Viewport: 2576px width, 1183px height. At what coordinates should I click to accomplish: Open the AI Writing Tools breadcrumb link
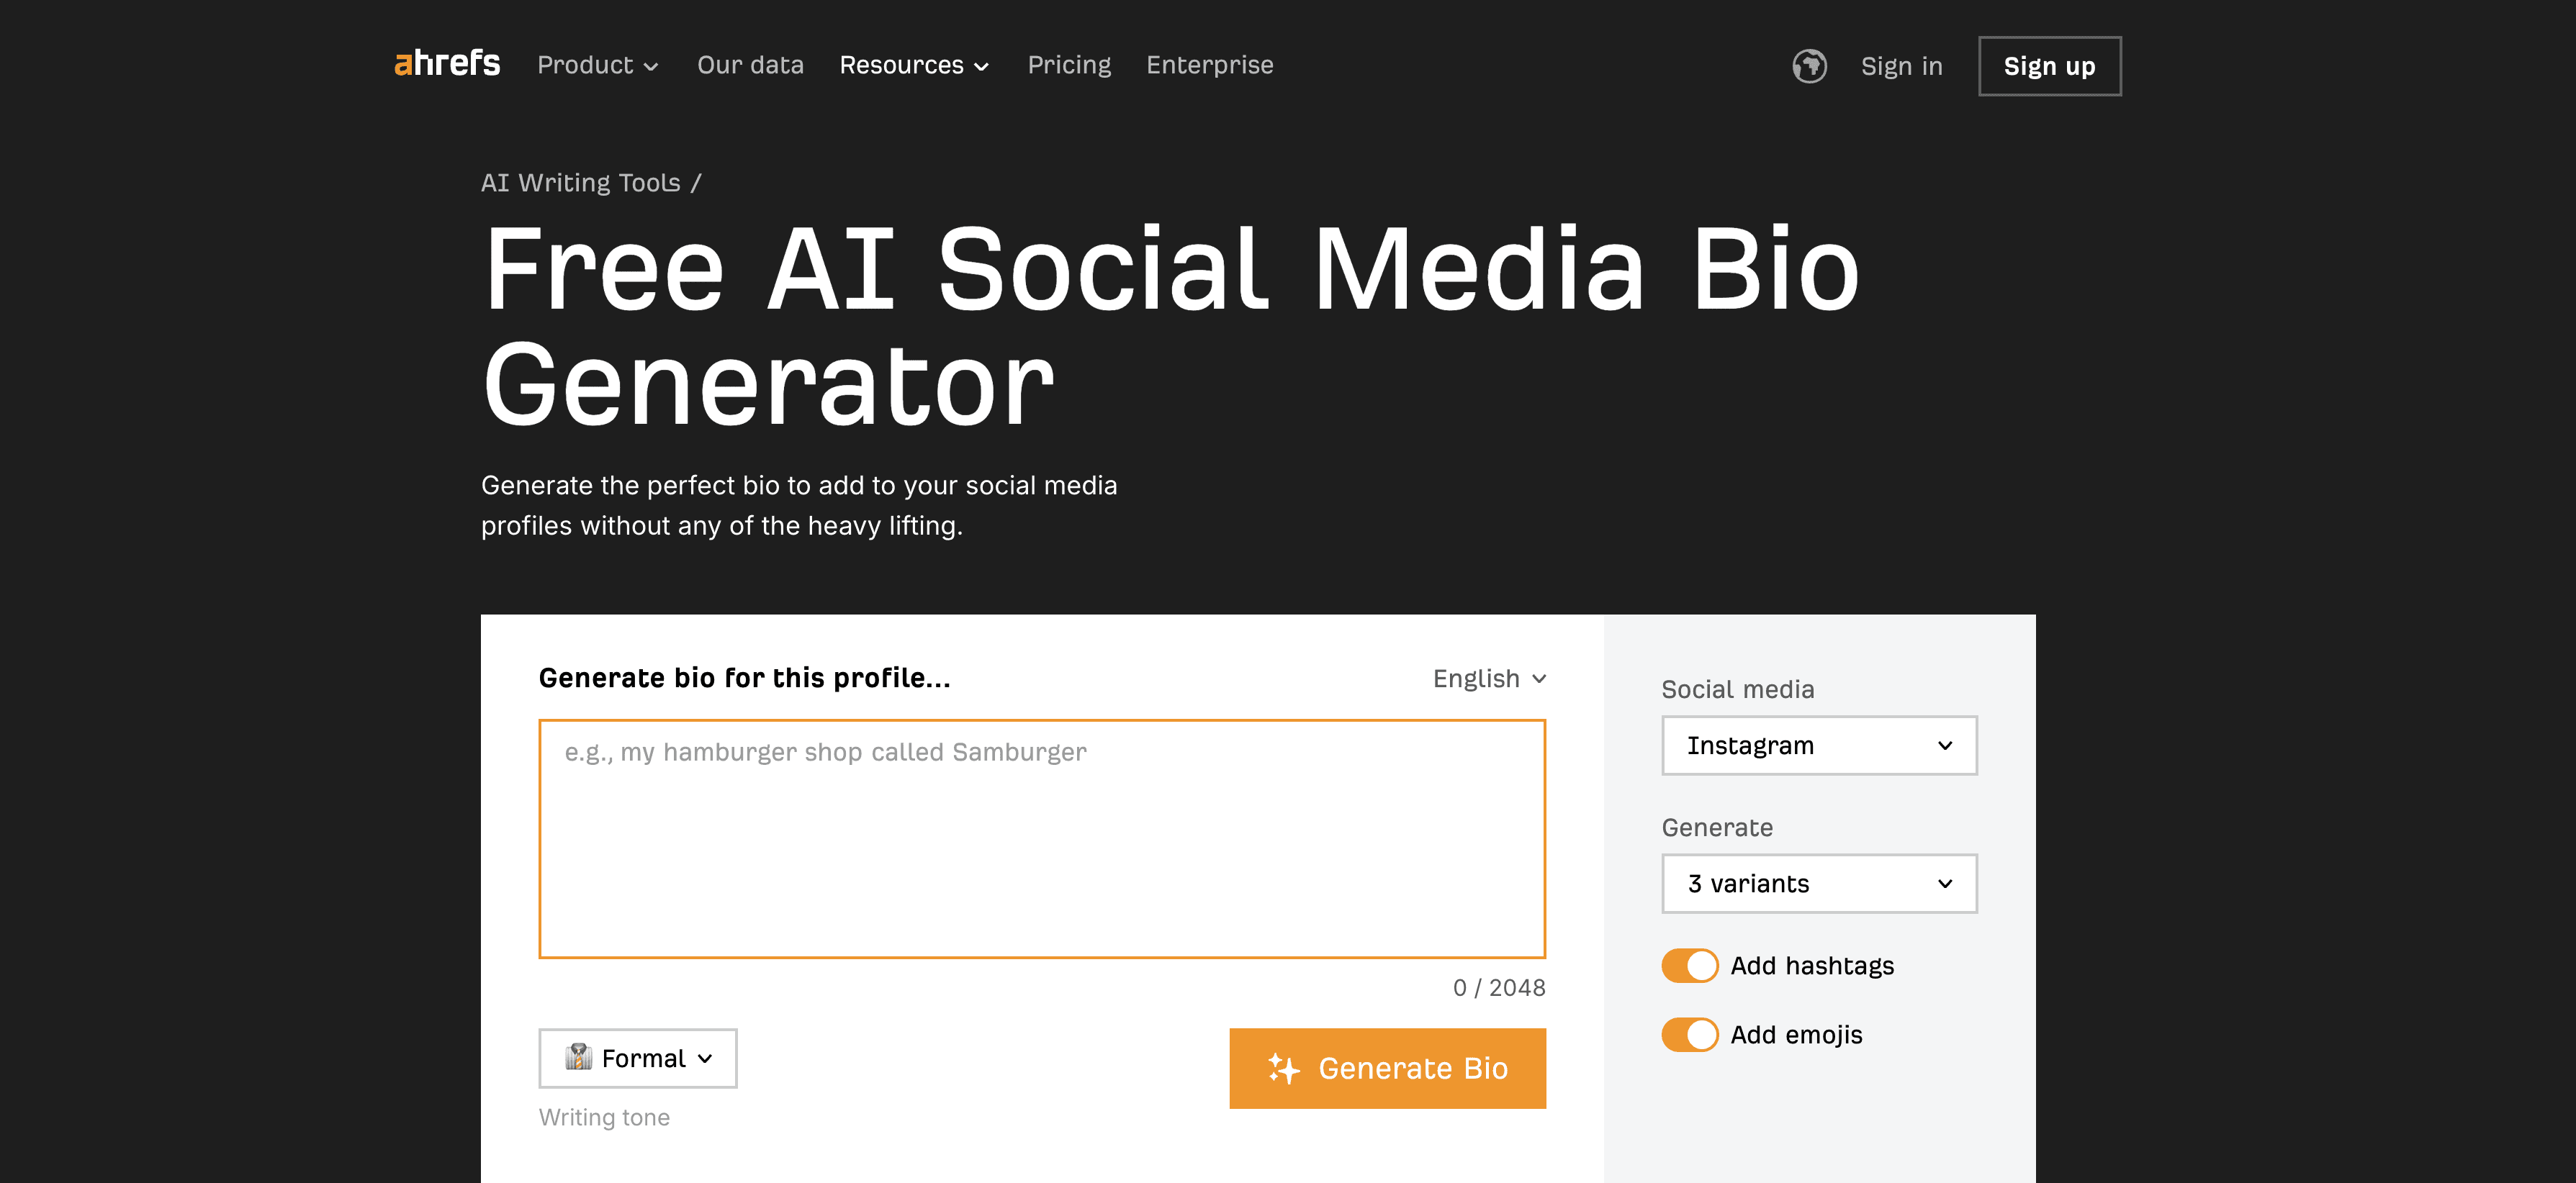[x=580, y=183]
